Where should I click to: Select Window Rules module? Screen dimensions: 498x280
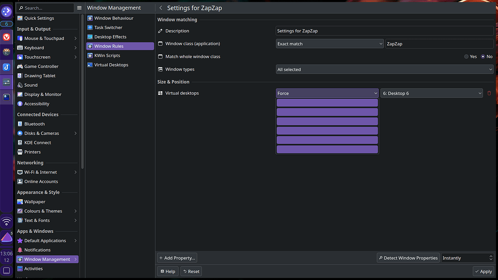pos(120,46)
